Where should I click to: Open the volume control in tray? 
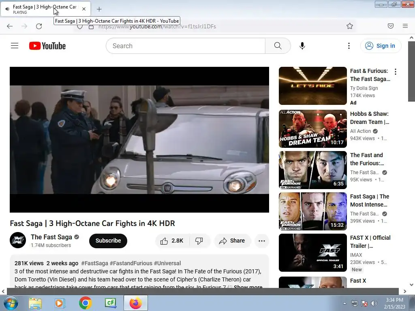(x=374, y=303)
